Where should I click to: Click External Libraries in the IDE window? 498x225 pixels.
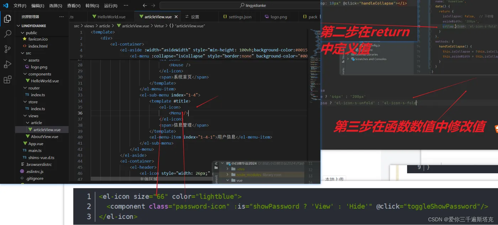tap(366, 55)
